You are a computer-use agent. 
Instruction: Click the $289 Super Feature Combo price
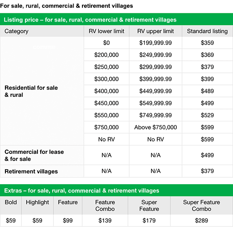click(x=201, y=220)
